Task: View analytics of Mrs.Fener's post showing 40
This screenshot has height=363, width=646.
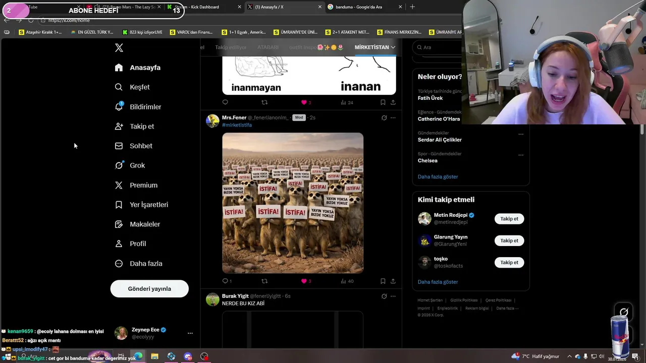Action: [347, 281]
